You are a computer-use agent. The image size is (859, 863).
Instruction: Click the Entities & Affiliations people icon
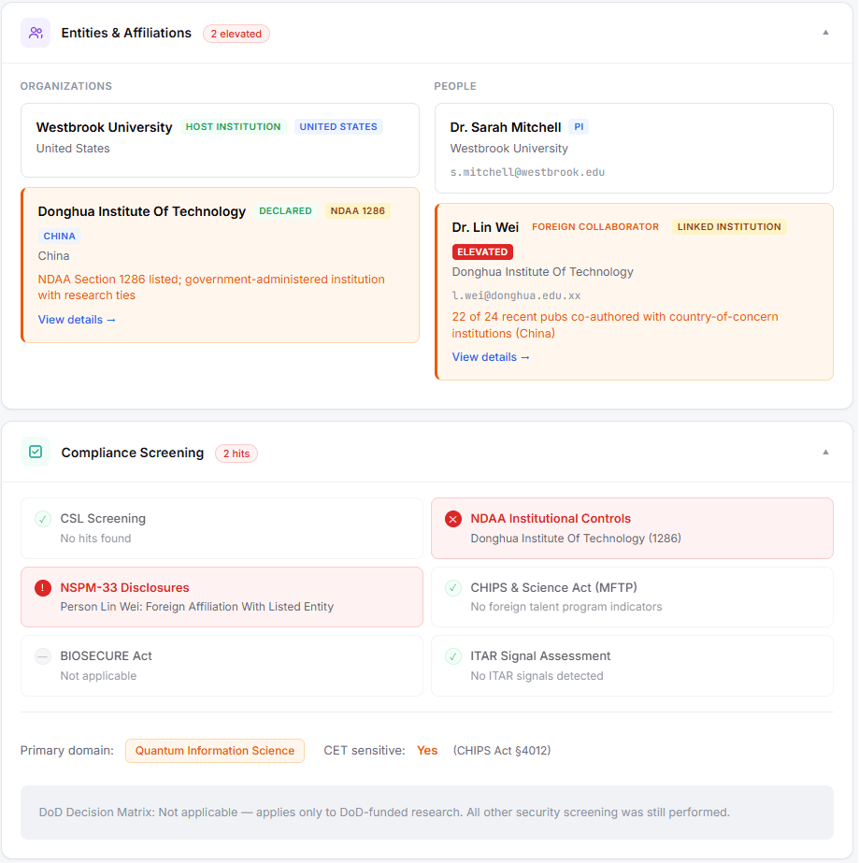coord(36,32)
